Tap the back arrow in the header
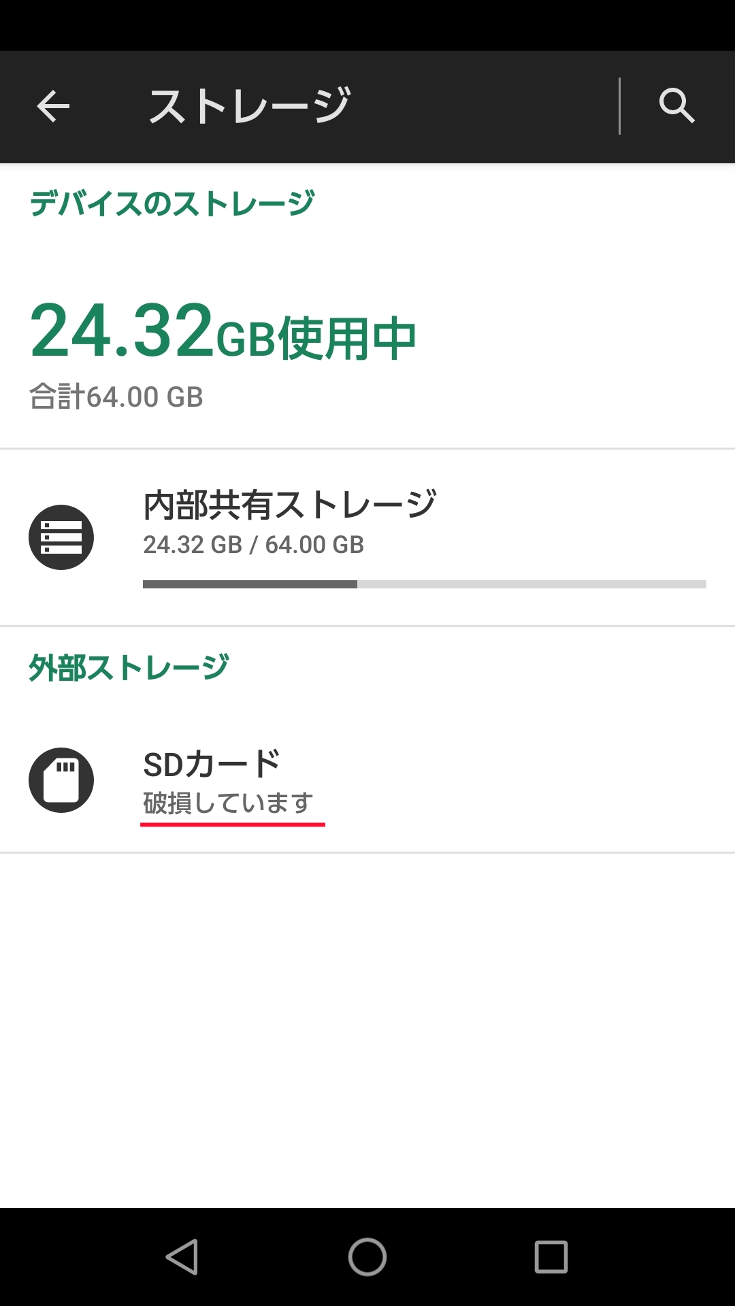735x1306 pixels. coord(53,106)
